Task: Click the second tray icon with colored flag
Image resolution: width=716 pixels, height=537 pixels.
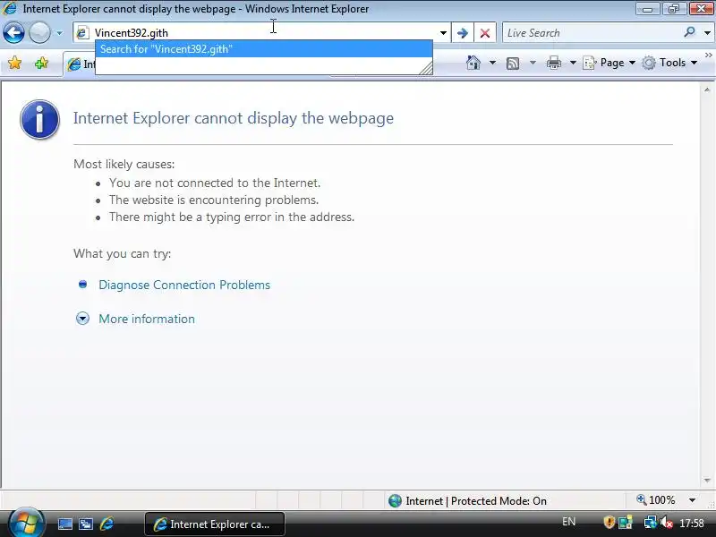Action: (625, 522)
